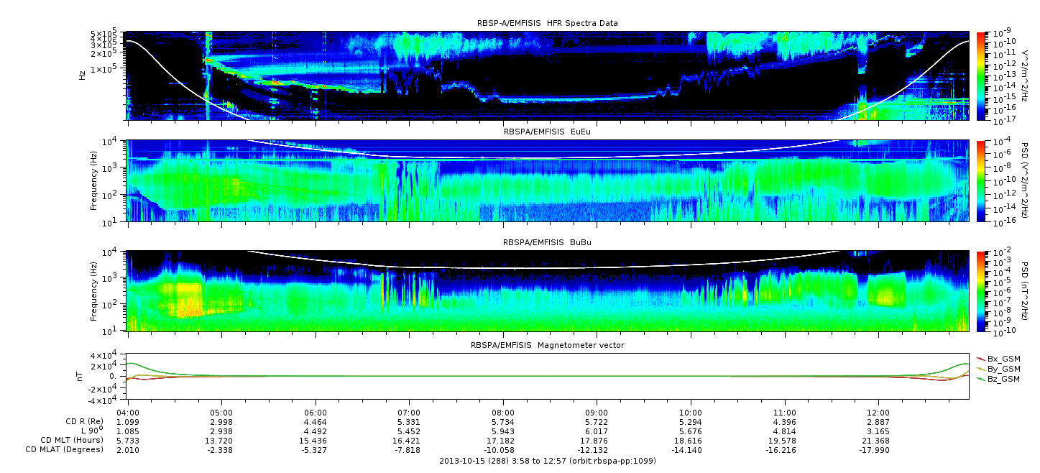This screenshot has height=473, width=1040.
Task: Click the 'CD MLAT (Degrees)' row label
Action: click(x=67, y=449)
